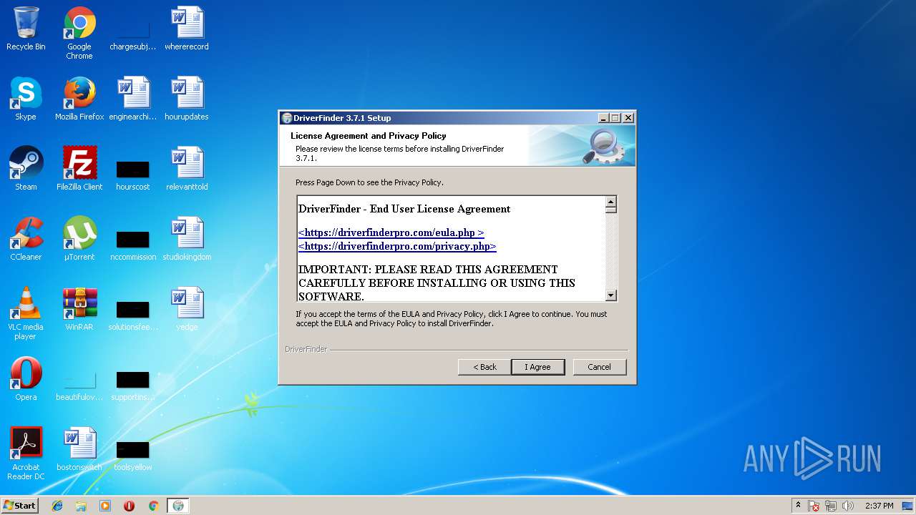916x515 pixels.
Task: Open network status tray icon
Action: 831,506
